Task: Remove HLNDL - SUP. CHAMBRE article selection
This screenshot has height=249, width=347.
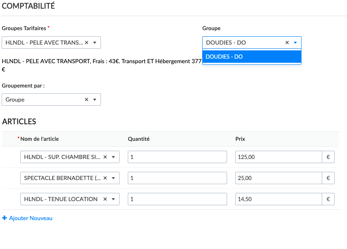Action: (x=105, y=157)
